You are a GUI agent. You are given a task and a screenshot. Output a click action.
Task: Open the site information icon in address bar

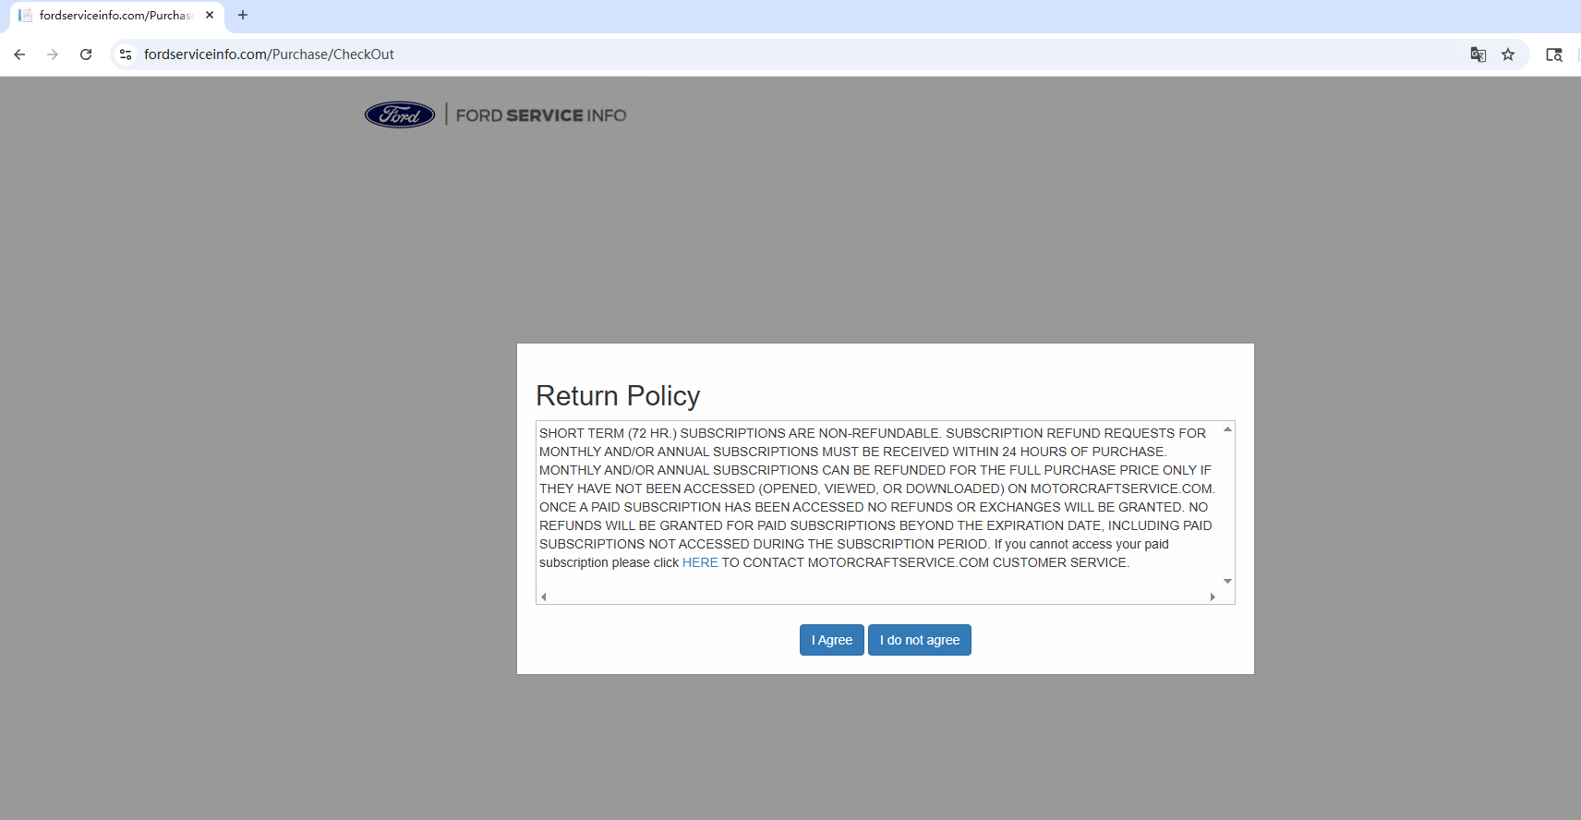click(126, 54)
